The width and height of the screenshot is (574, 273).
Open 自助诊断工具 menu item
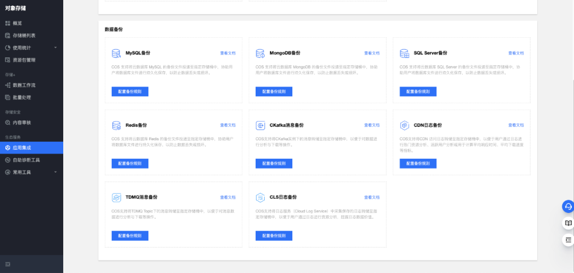click(31, 160)
